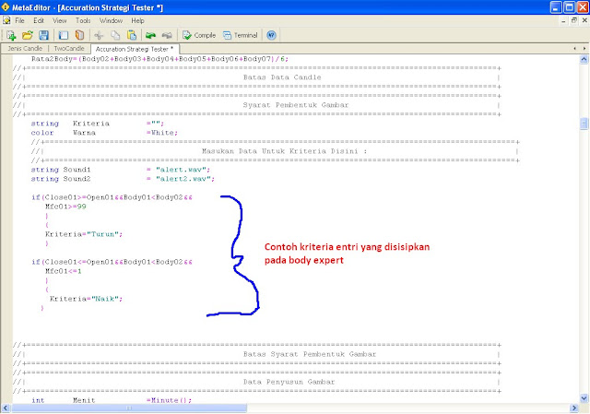Click the 'Data Penyusun Gambar' comment
Screen dimensions: 590x414
pyautogui.click(x=289, y=382)
